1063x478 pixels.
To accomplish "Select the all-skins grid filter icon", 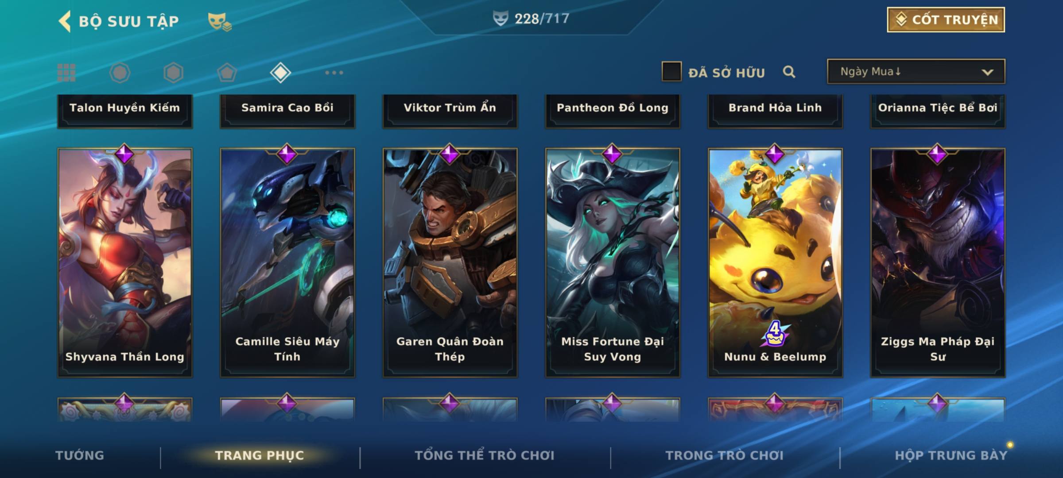I will pyautogui.click(x=66, y=73).
